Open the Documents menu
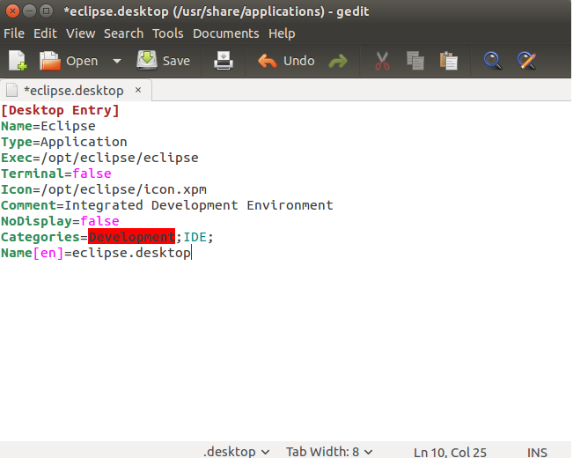This screenshot has width=573, height=458. (x=226, y=33)
